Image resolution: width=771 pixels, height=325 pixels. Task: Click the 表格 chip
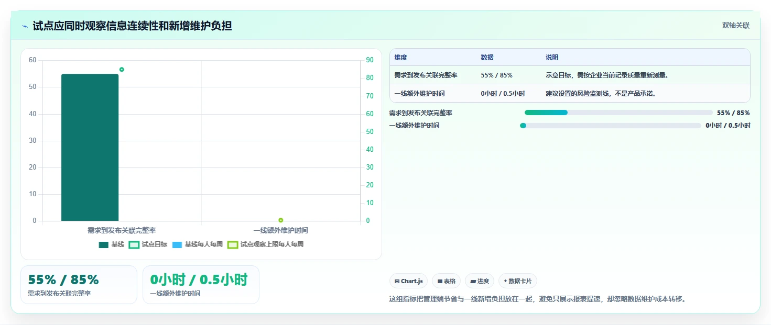[x=446, y=281]
